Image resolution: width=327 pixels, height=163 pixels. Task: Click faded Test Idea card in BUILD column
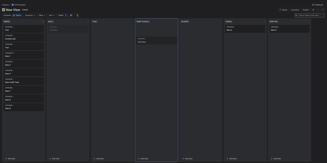(x=68, y=29)
